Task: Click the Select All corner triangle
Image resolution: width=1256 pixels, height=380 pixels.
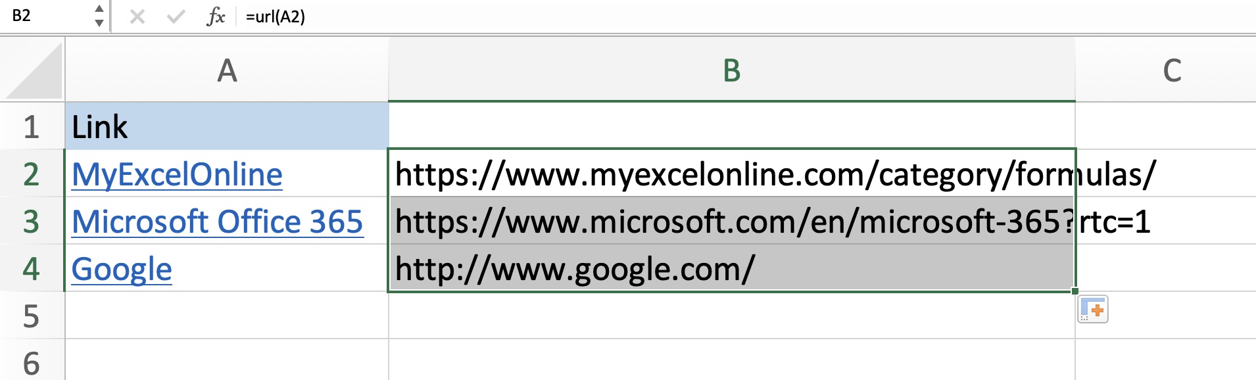Action: [33, 70]
